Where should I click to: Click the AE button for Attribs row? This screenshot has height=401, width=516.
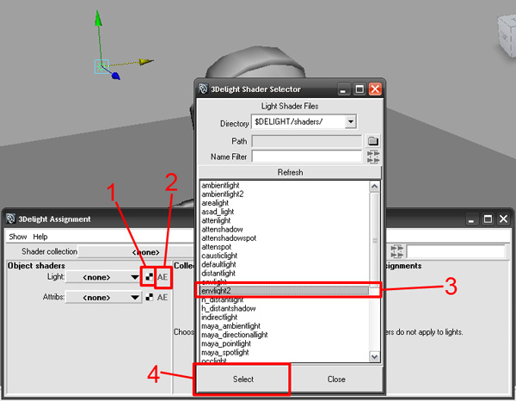tap(163, 297)
